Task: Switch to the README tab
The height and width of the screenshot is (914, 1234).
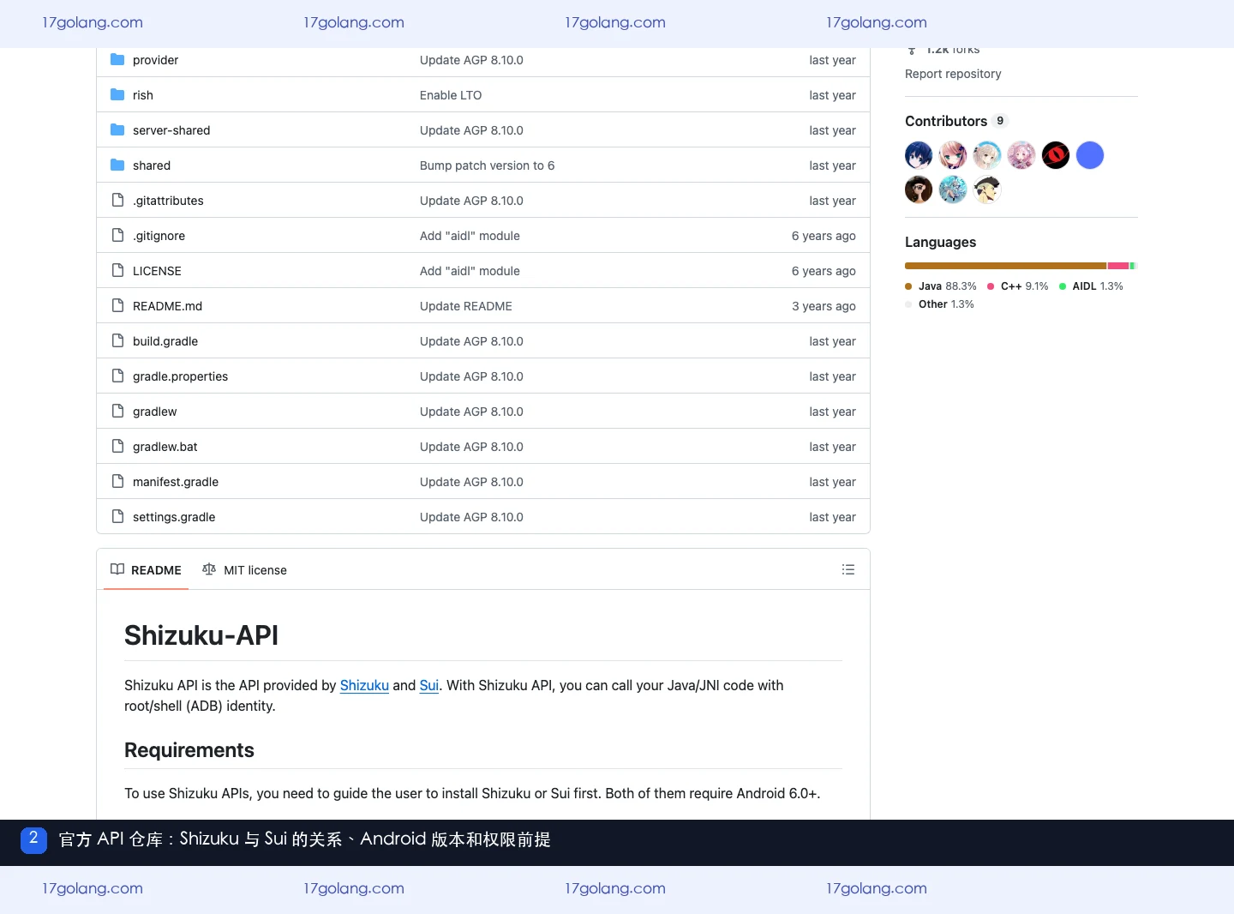Action: (x=146, y=570)
